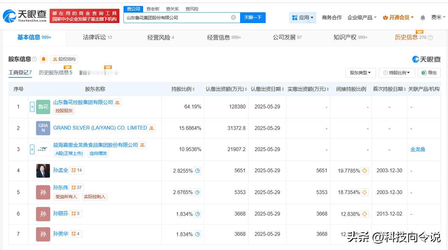Screen dimensions: 448x250
Task: Click indirect holding path icon beside 12.838%
Action: (x=365, y=214)
